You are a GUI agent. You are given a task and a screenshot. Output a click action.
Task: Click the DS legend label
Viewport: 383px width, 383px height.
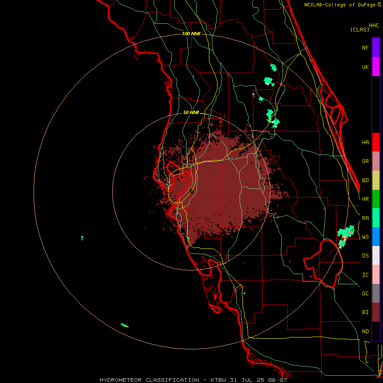tap(365, 256)
